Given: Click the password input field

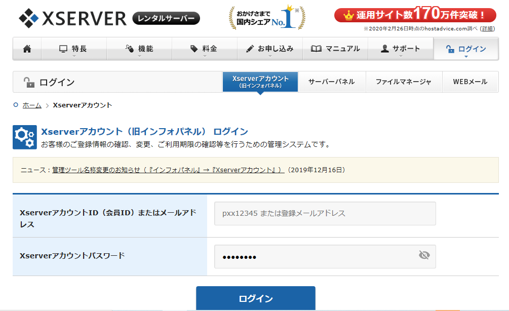Looking at the screenshot, I should pos(325,256).
